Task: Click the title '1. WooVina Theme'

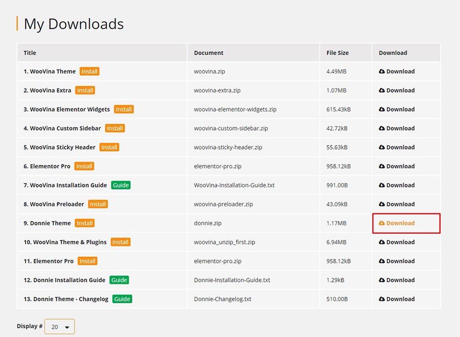Action: click(50, 71)
